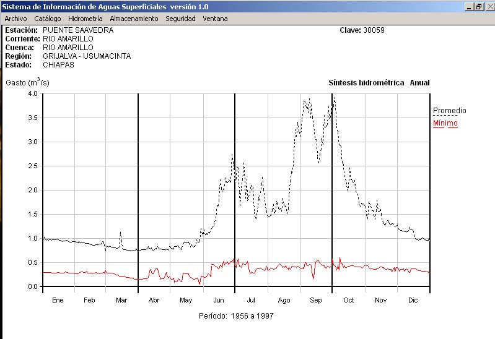Click the Dic month label on axis

tap(413, 301)
